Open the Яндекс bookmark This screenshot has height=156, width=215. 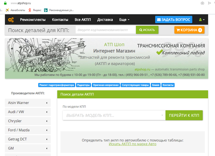point(35,10)
